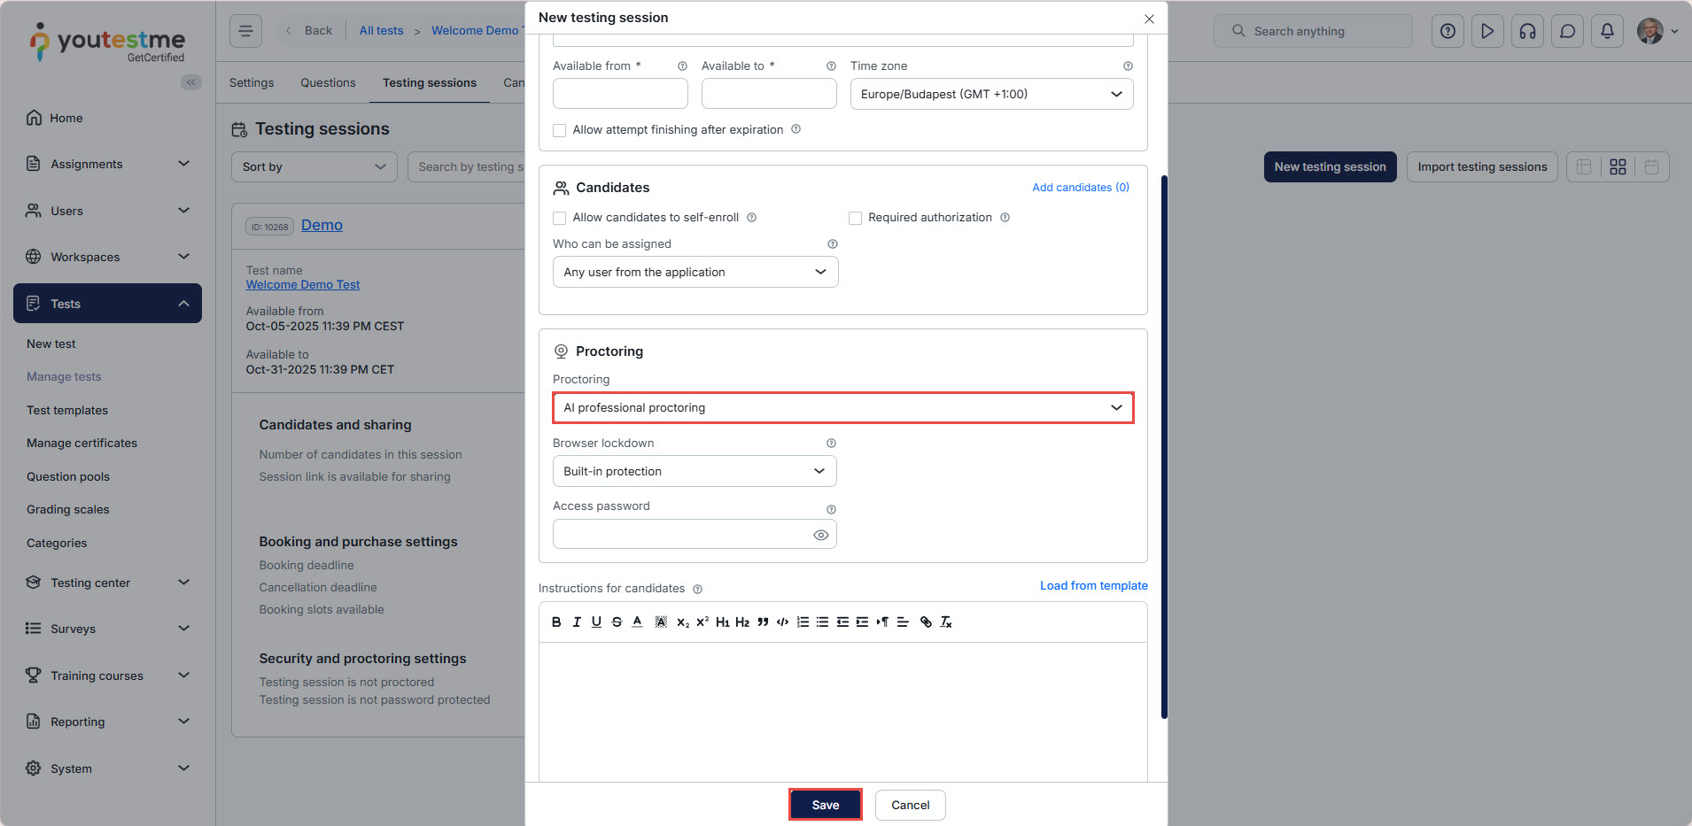1692x826 pixels.
Task: Open the Time zone dropdown
Action: tap(991, 94)
